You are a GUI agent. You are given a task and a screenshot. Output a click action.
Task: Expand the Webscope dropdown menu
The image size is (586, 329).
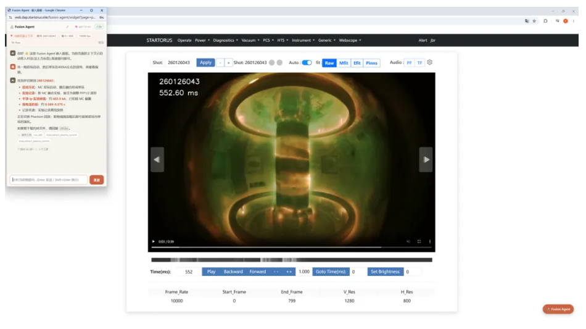[x=350, y=40]
